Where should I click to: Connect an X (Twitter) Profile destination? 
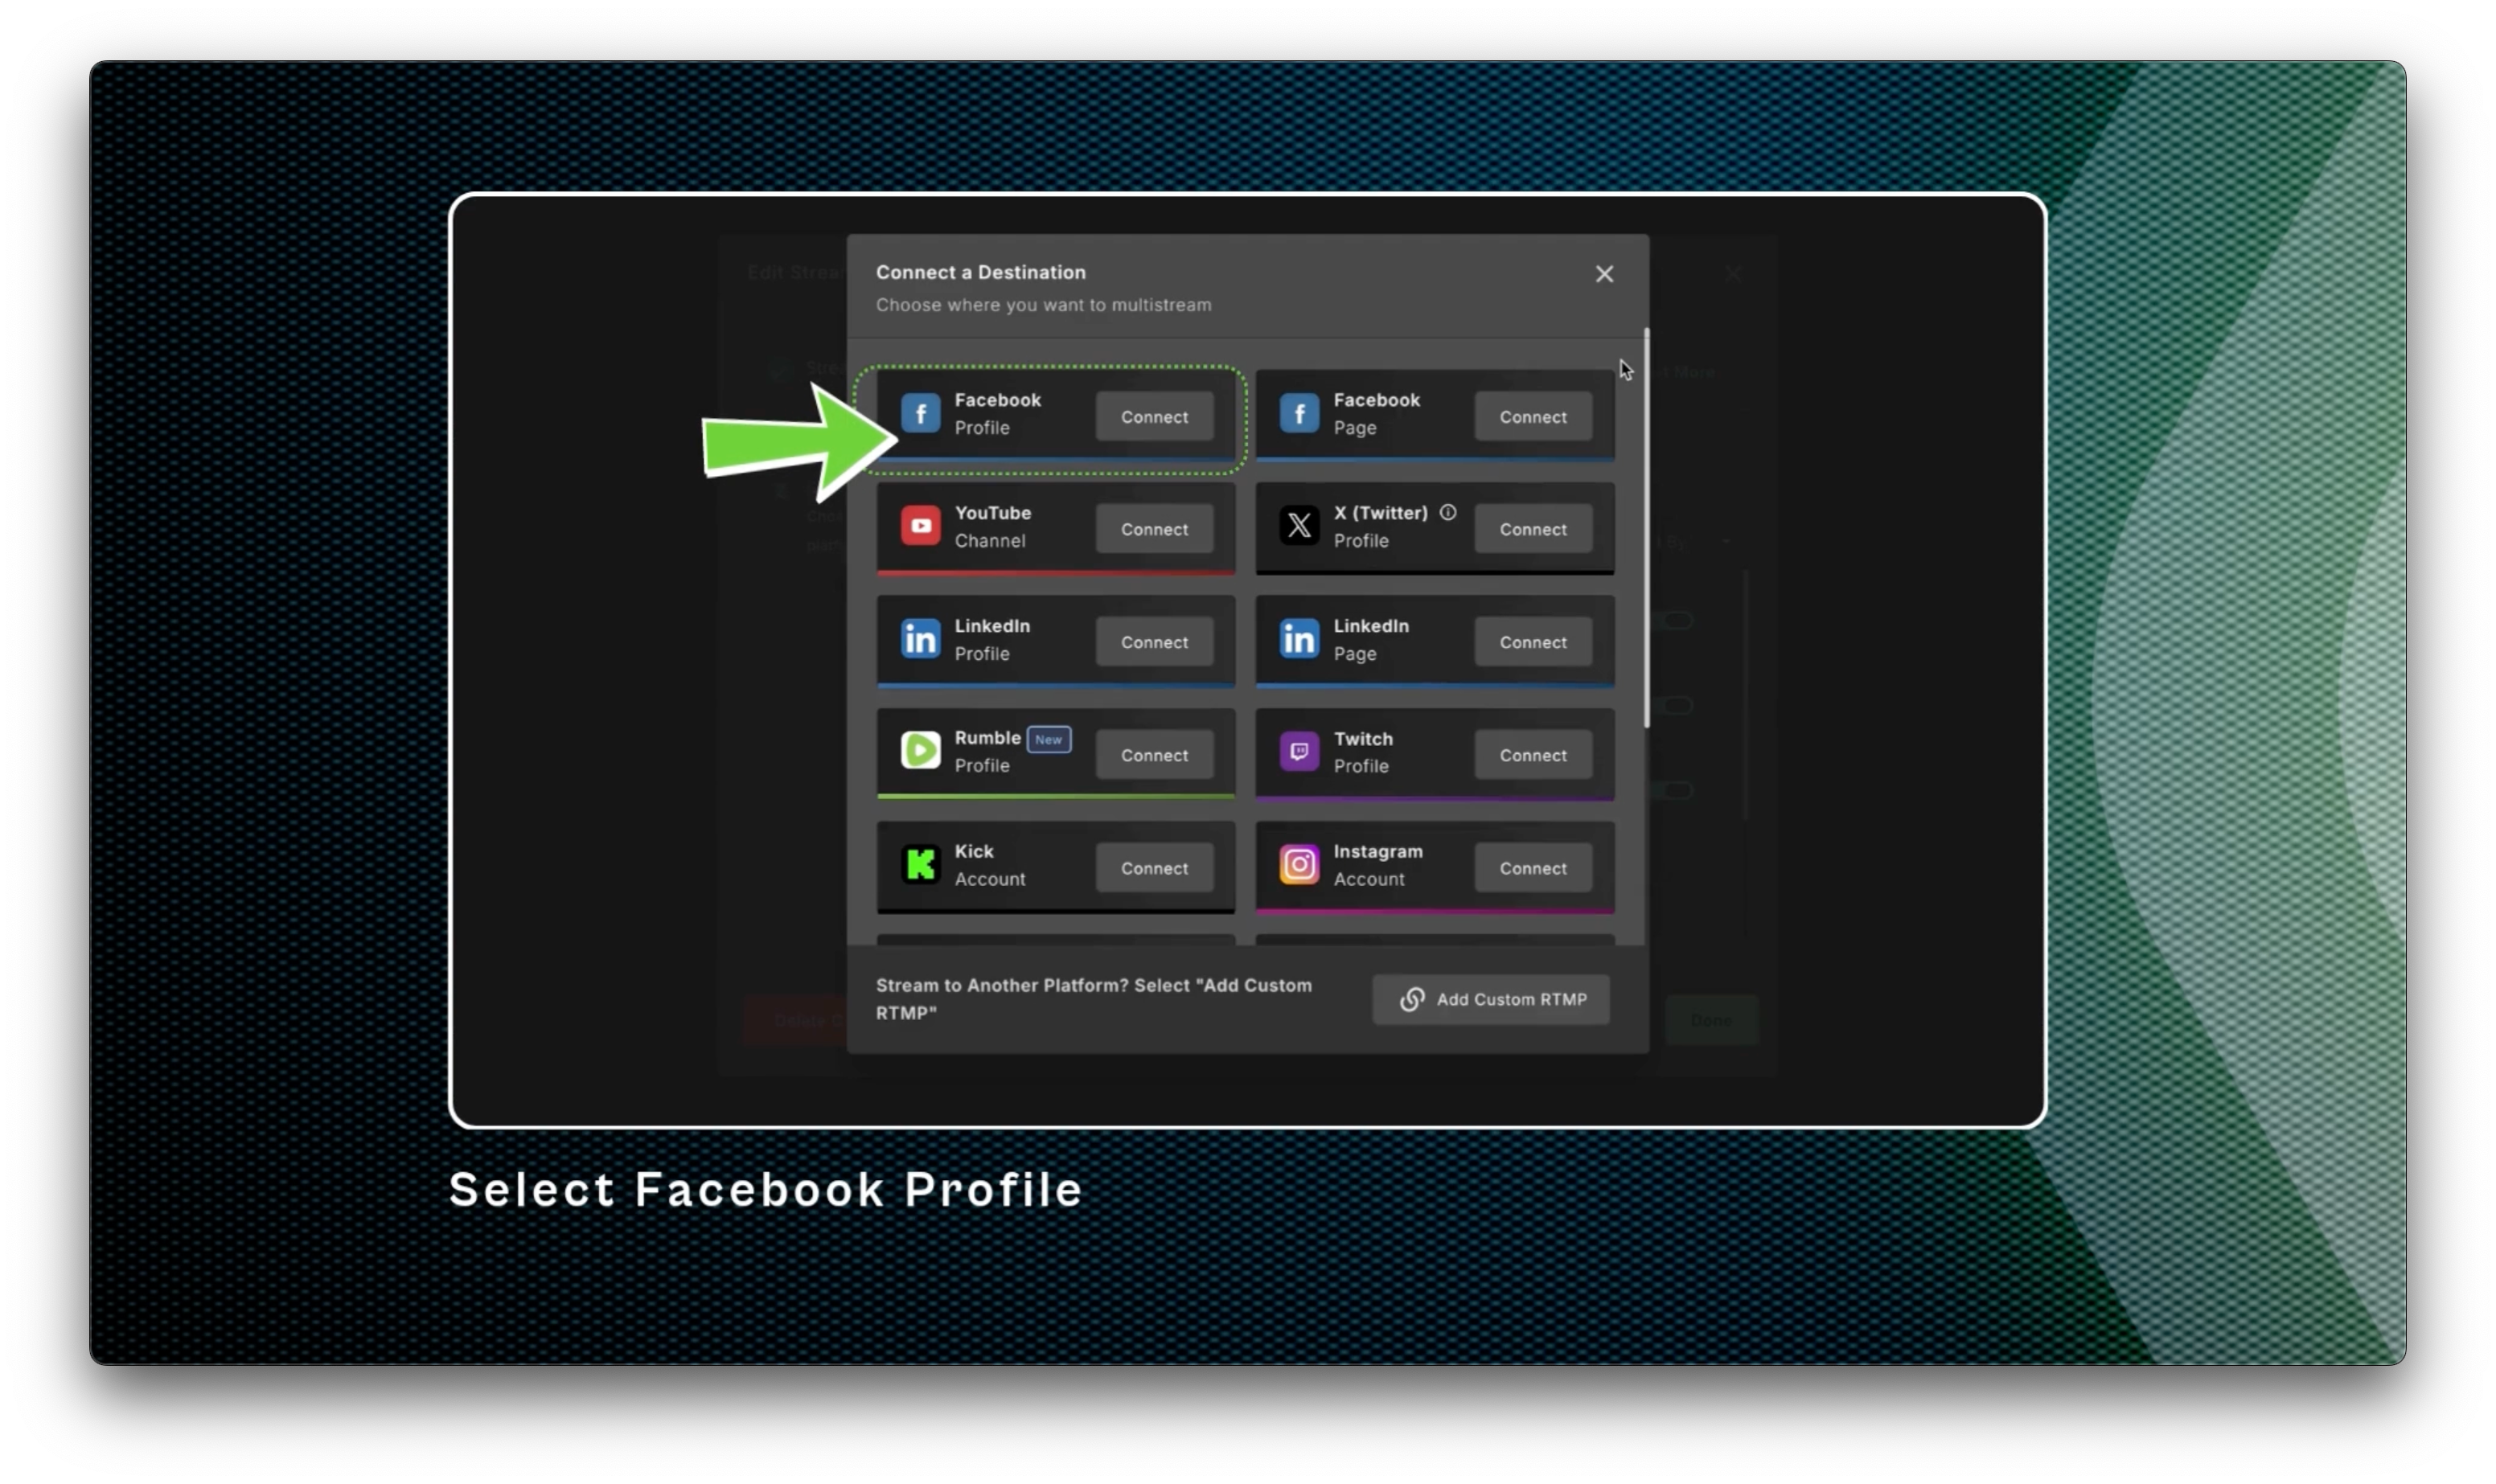(1533, 530)
